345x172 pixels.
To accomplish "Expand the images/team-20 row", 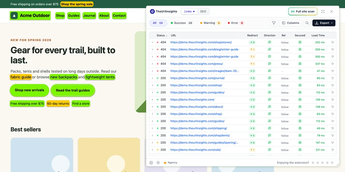I will pos(152,71).
